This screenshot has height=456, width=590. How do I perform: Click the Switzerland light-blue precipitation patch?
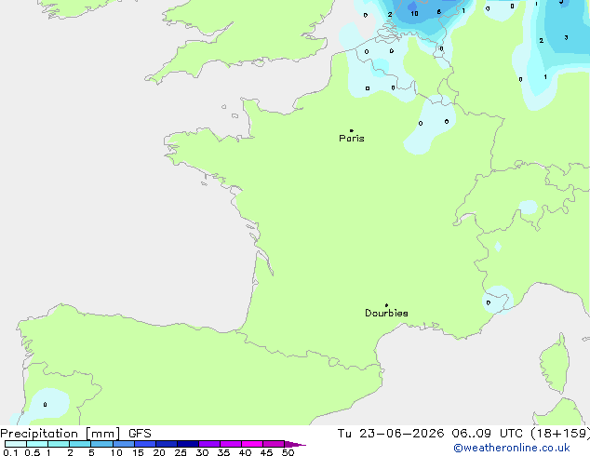click(x=528, y=208)
